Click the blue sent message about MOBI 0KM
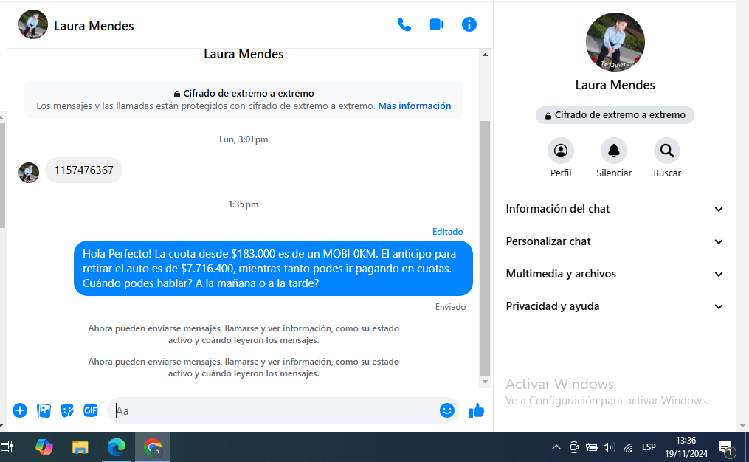Image resolution: width=749 pixels, height=462 pixels. click(273, 269)
